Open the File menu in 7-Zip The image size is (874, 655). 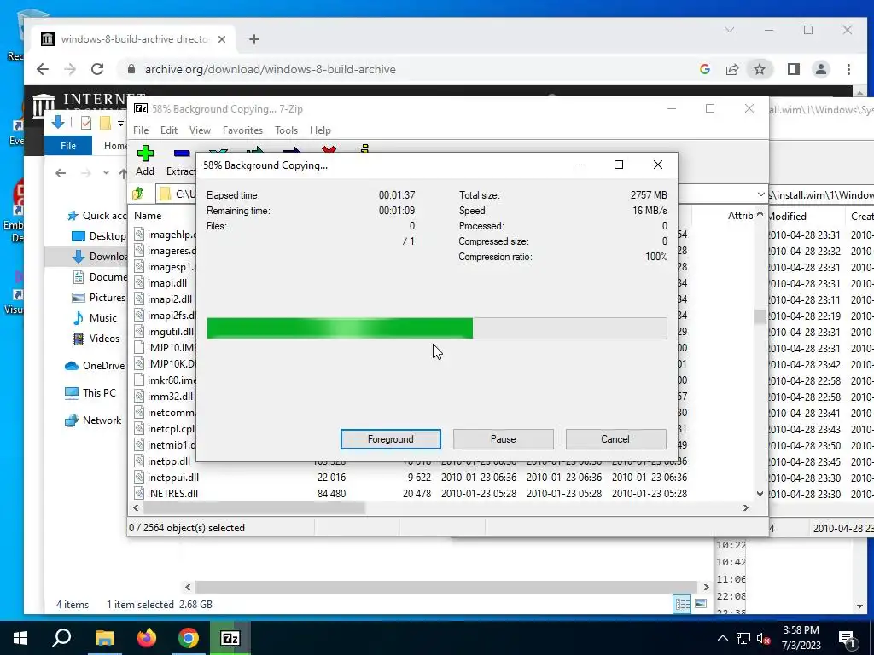[141, 130]
